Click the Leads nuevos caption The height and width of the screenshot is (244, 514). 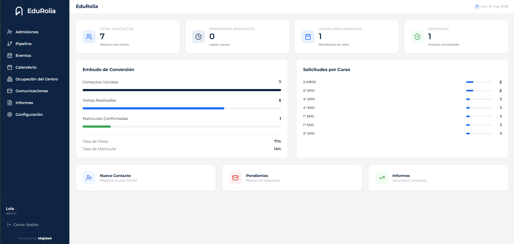(219, 45)
